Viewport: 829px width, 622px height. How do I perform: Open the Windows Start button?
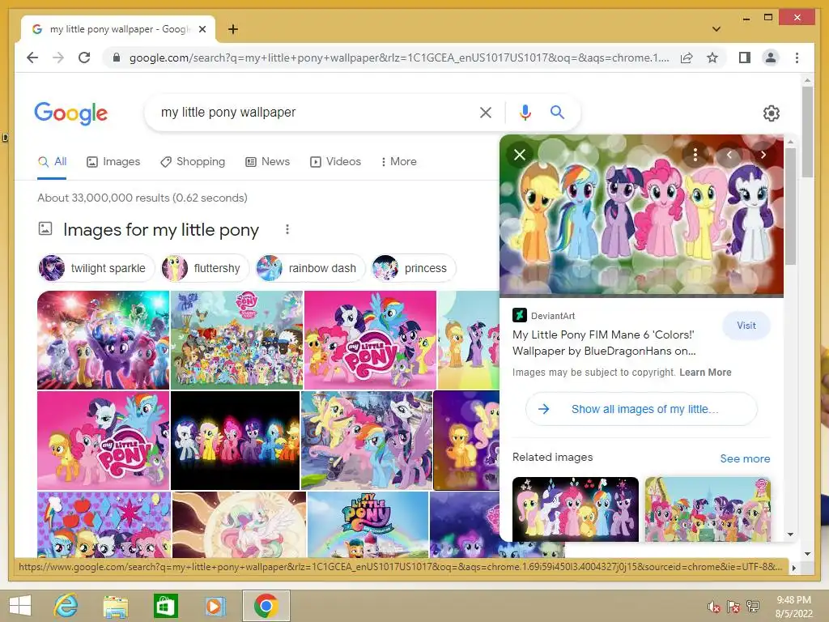(20, 605)
